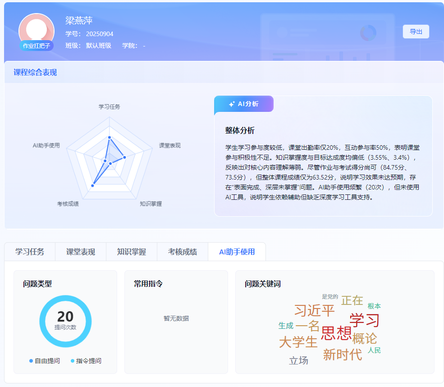Viewport: 444px width, 387px height.
Task: Select the 知识掌握 tab
Action: click(132, 252)
